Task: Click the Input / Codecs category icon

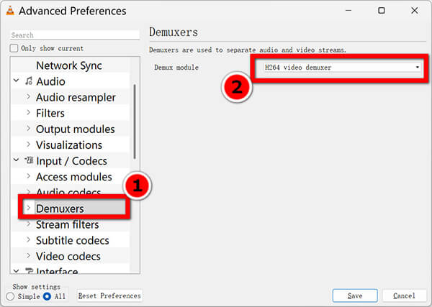Action: [x=29, y=160]
